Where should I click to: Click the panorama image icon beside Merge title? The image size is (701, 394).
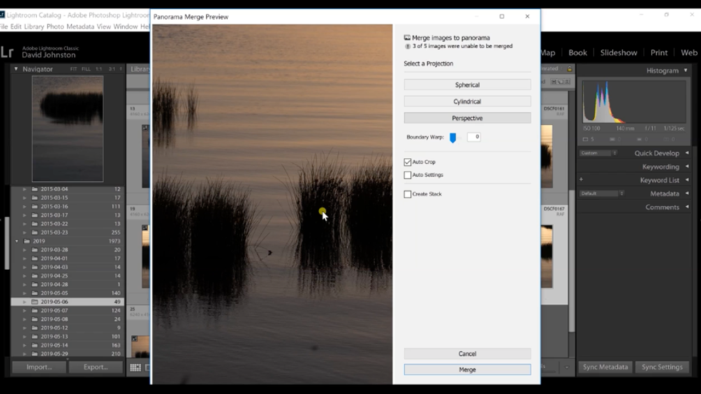[407, 38]
